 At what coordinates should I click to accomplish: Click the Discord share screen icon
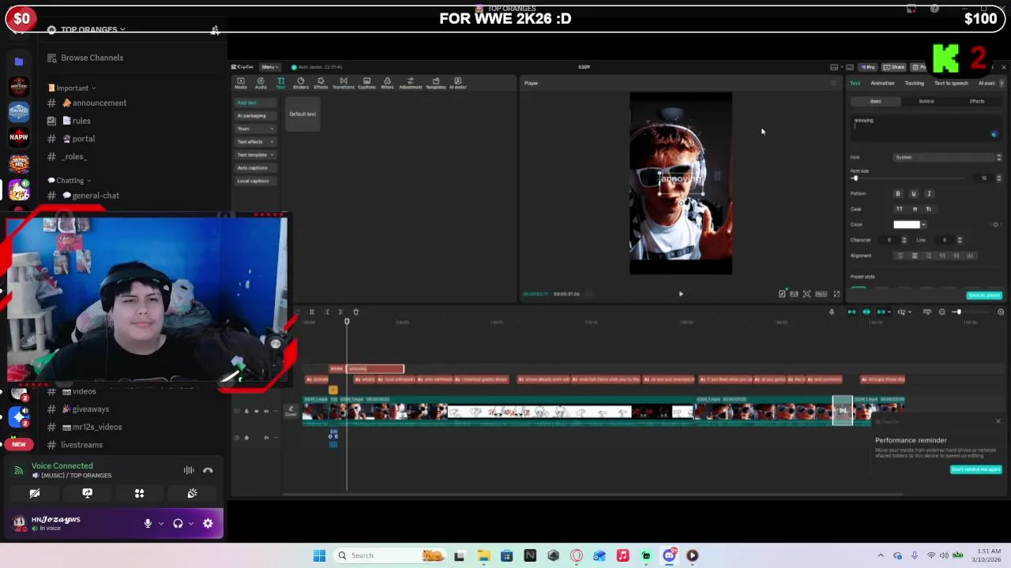87,493
